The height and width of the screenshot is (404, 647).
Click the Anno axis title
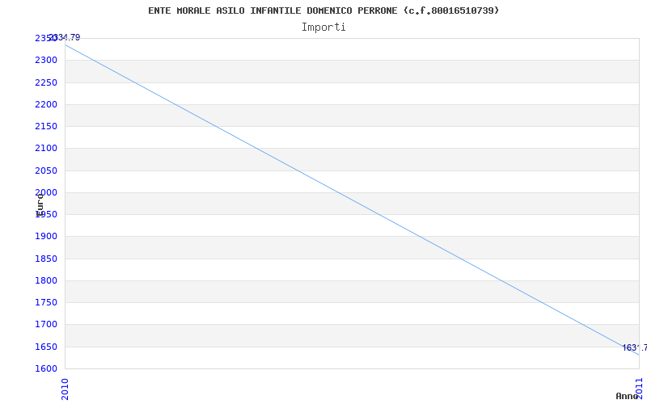pyautogui.click(x=627, y=396)
